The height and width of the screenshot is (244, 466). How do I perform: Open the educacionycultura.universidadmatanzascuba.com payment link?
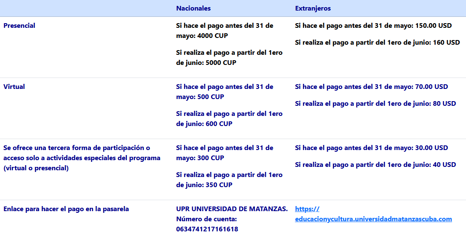pyautogui.click(x=373, y=214)
